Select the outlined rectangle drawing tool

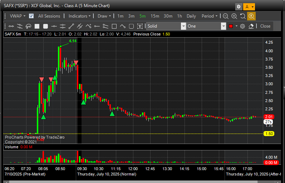click(x=114, y=26)
